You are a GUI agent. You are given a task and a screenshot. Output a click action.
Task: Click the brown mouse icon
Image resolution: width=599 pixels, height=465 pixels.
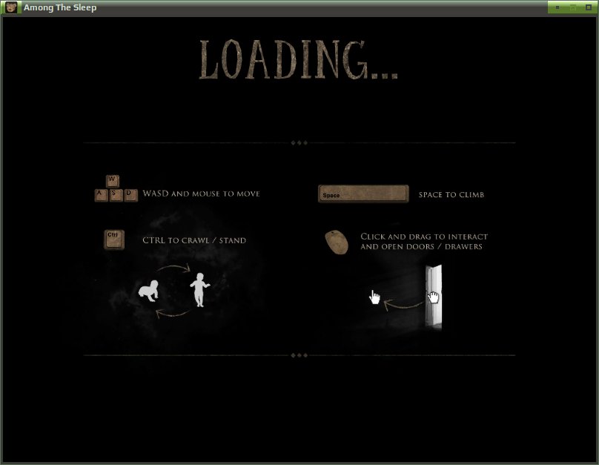click(337, 242)
